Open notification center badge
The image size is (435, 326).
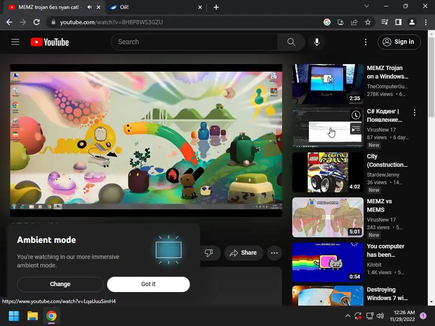[423, 316]
